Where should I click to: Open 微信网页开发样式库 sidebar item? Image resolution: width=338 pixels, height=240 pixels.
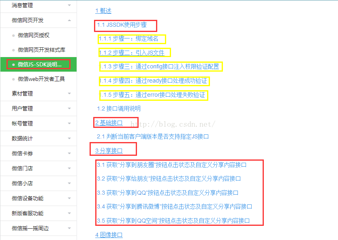pos(41,50)
